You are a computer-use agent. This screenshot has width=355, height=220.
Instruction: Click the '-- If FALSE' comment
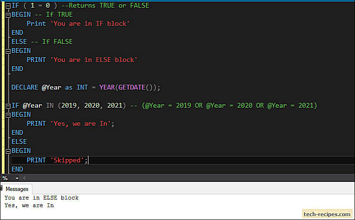coord(52,42)
